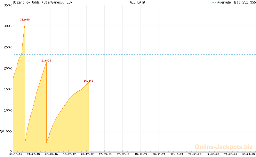Click the 350K y-axis label
Viewport: 256px width, 157px height.
click(7, 5)
